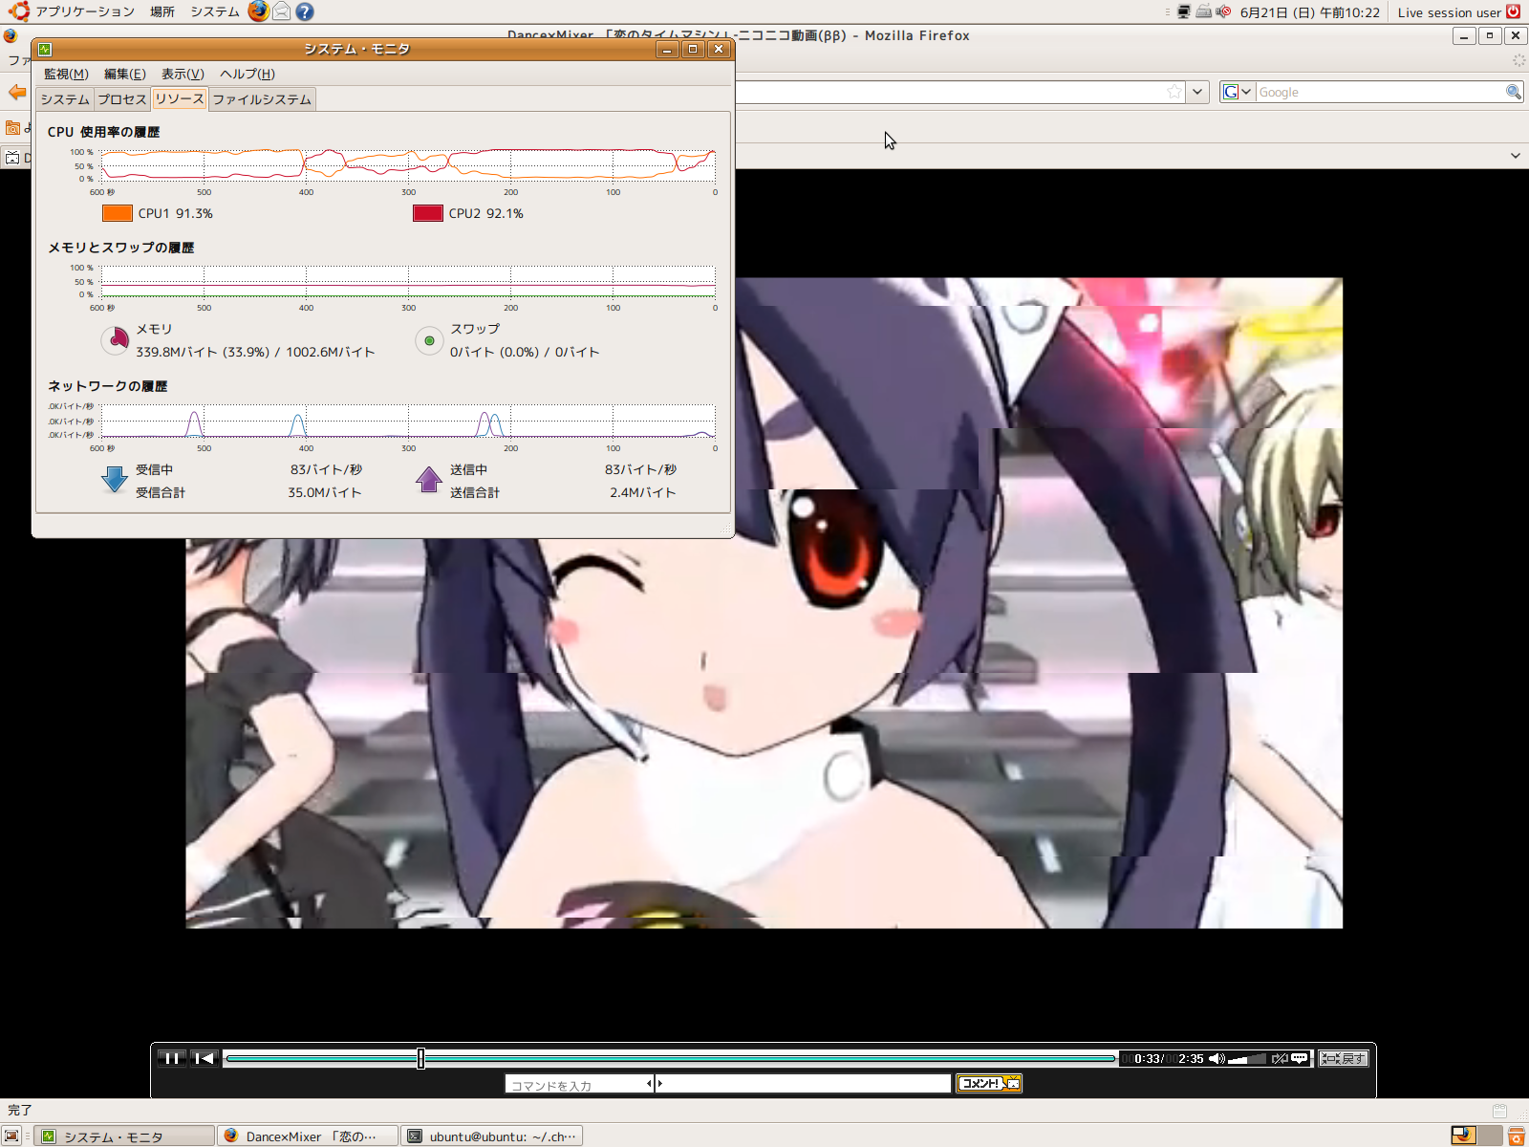Click the first workspace switcher cell

pos(1463,1136)
